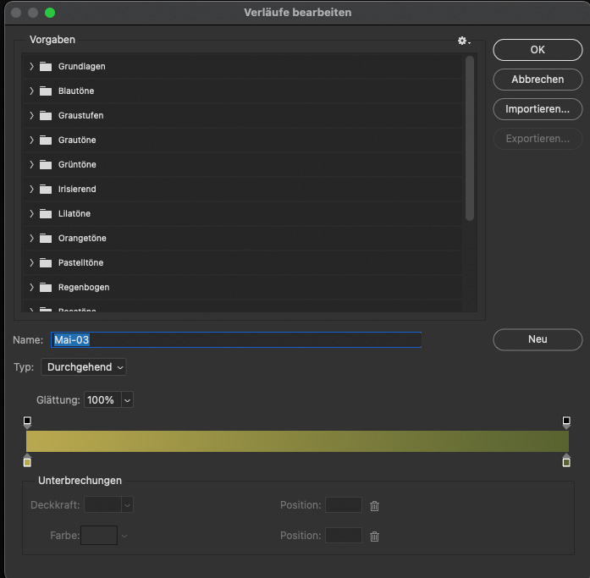590x578 pixels.
Task: Click the Name field containing Mai-03
Action: 236,340
